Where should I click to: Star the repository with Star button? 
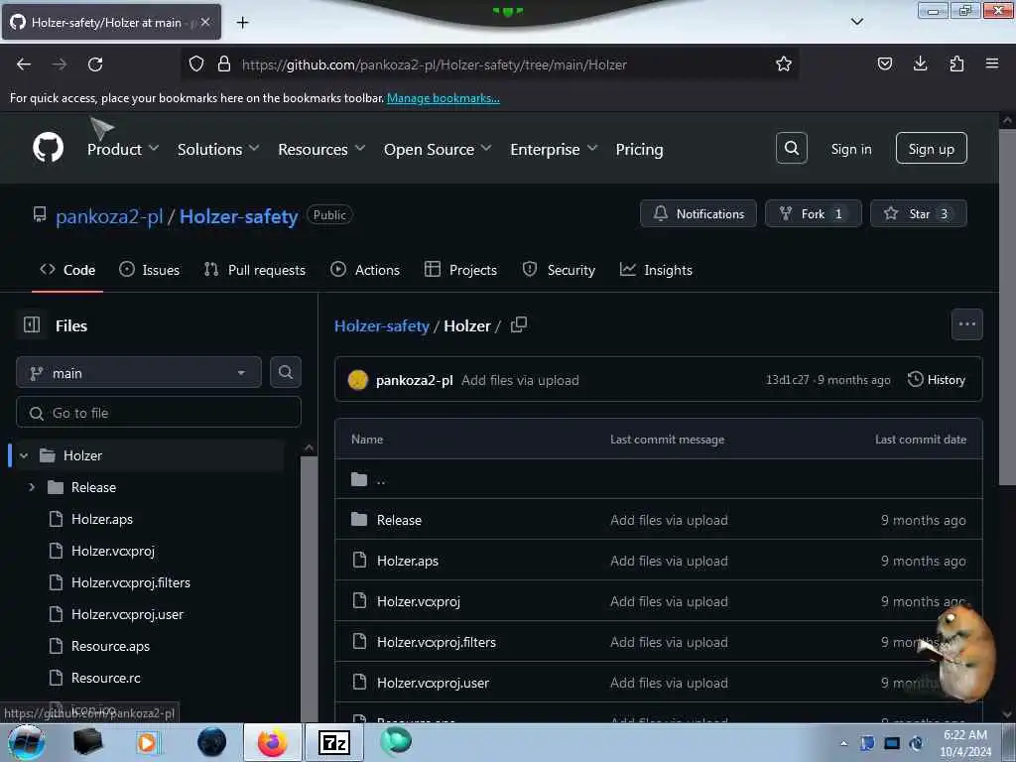(x=918, y=213)
